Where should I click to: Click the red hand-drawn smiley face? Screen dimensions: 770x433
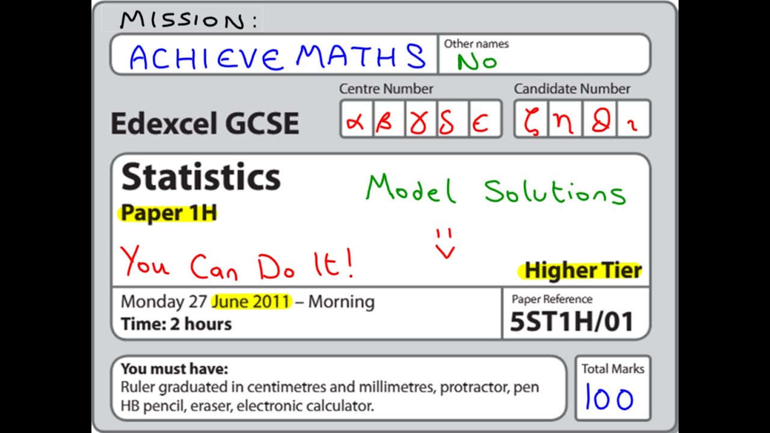[445, 244]
